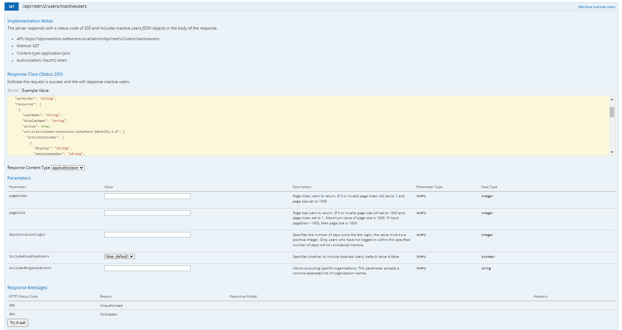Viewport: 622px width, 330px height.
Task: Click the GET method badge
Action: pos(12,6)
